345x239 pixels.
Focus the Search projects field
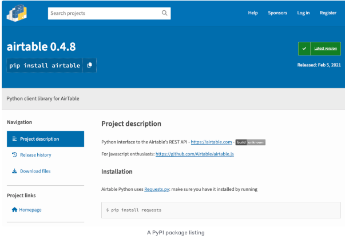point(109,13)
